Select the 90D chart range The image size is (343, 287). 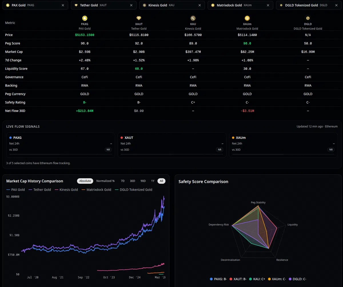point(143,181)
